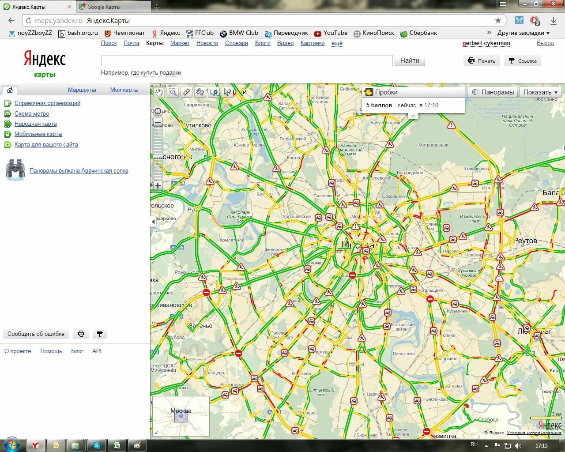565x452 pixels.
Task: Click the gerbert-cykerman account name
Action: tap(486, 43)
